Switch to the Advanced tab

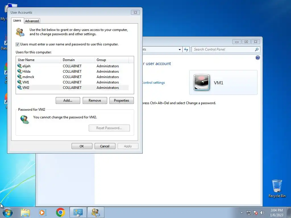pyautogui.click(x=32, y=21)
